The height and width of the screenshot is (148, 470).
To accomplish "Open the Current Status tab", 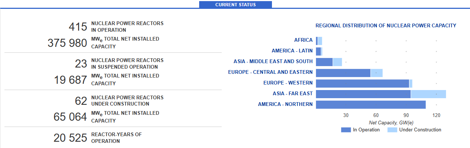I will tap(235, 5).
